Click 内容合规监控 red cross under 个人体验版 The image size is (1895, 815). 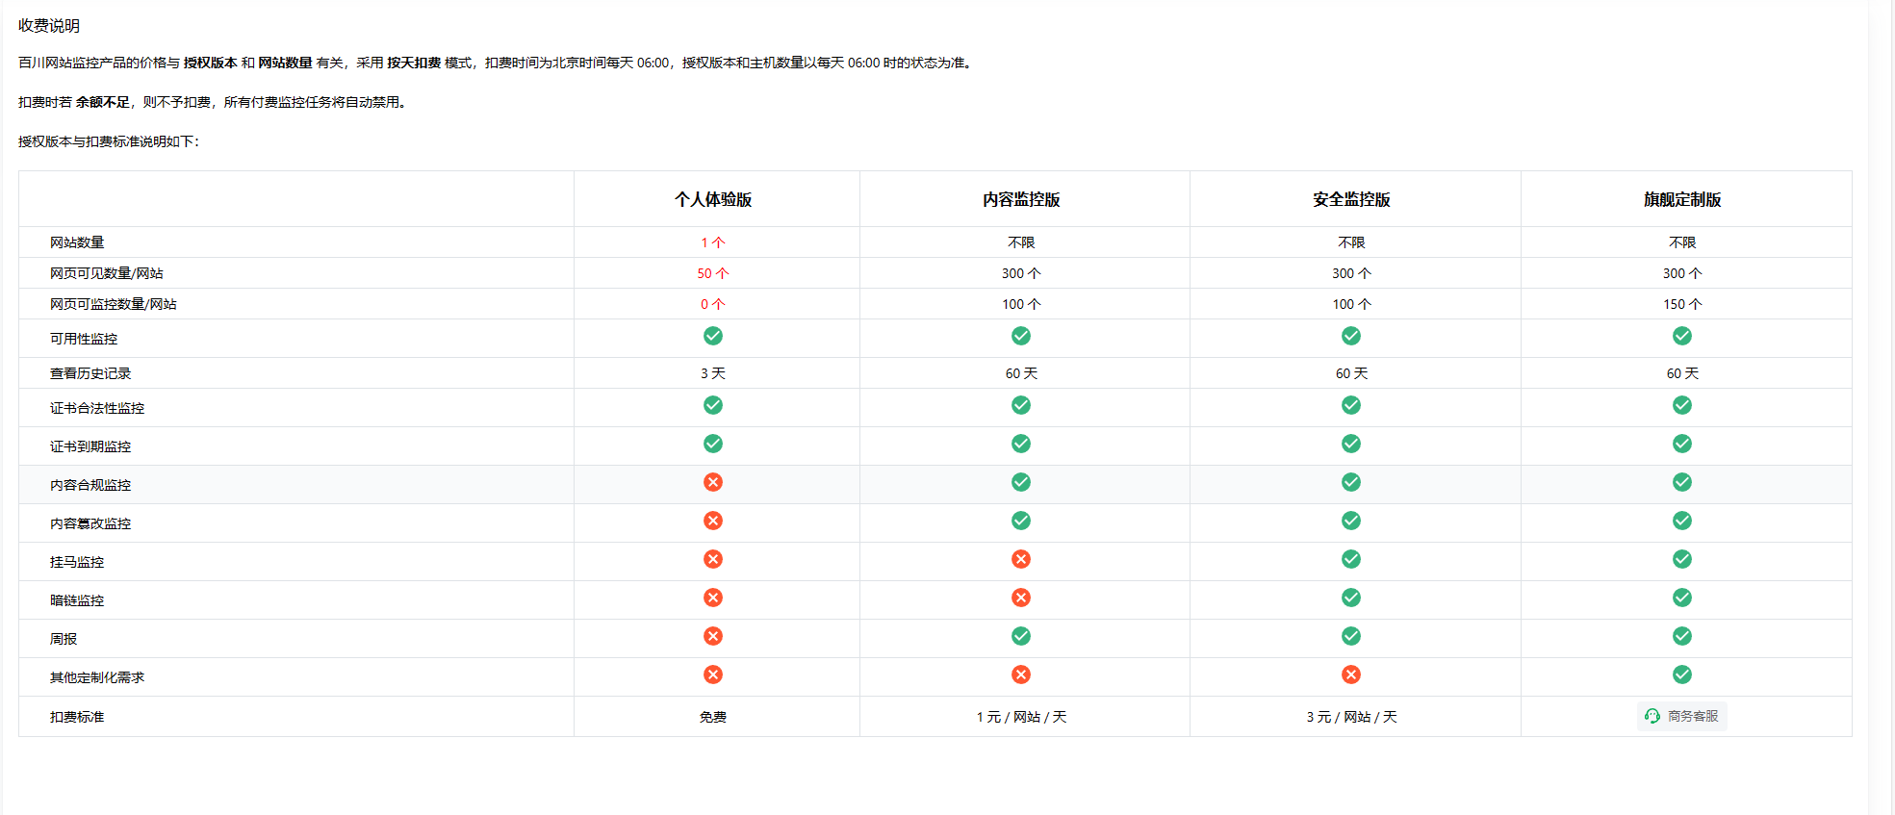click(713, 482)
